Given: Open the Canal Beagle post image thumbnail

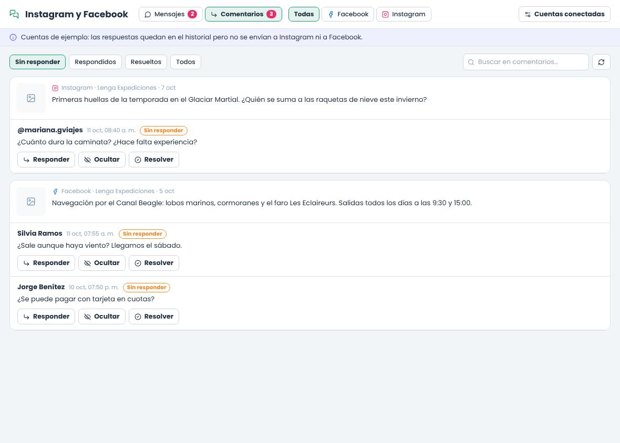Looking at the screenshot, I should [31, 202].
